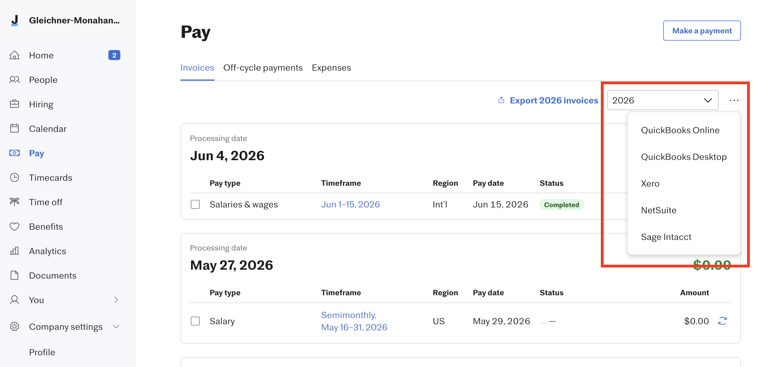The image size is (771, 367).
Task: Click the US region cell
Action: point(439,321)
